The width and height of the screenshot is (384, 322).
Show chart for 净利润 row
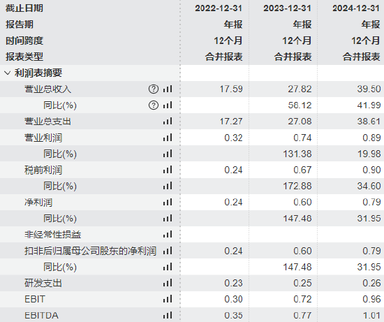(x=168, y=202)
